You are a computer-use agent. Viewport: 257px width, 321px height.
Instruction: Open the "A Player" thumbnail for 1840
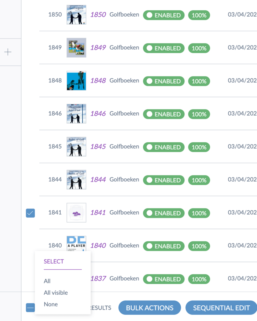click(76, 244)
